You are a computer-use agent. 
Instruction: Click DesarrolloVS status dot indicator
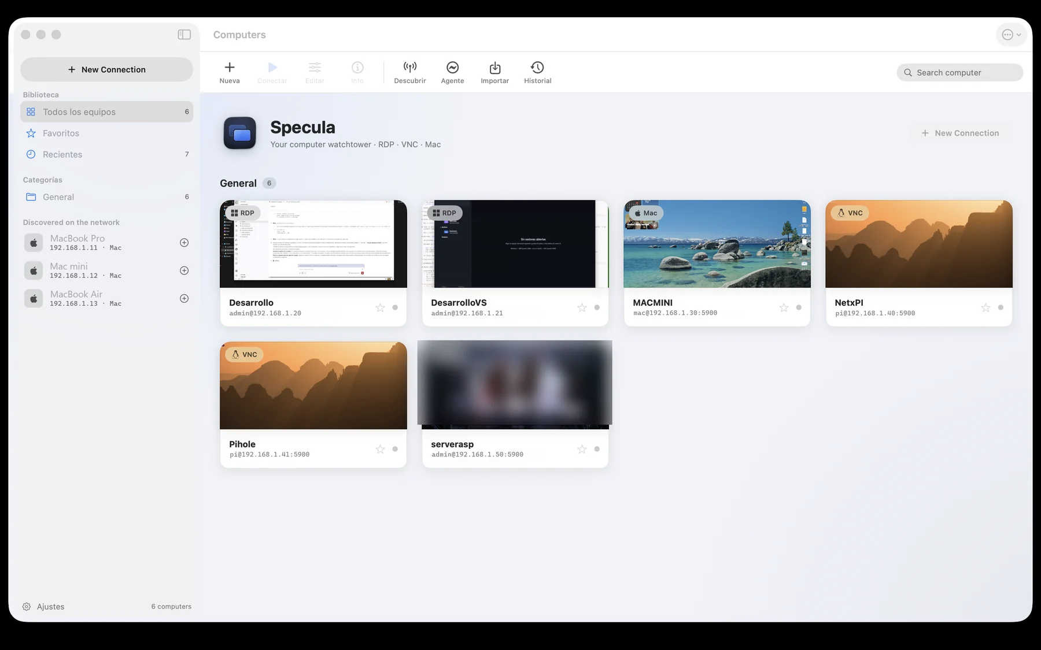pyautogui.click(x=597, y=307)
